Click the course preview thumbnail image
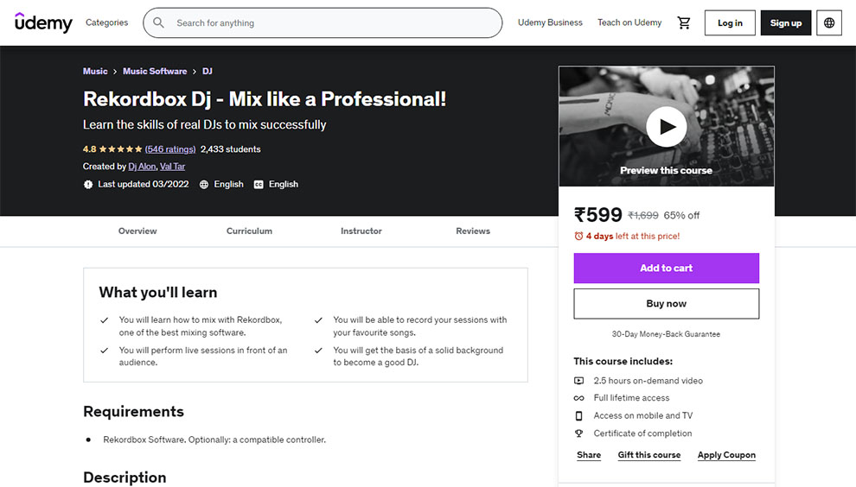Viewport: 856px width, 487px height. [666, 127]
